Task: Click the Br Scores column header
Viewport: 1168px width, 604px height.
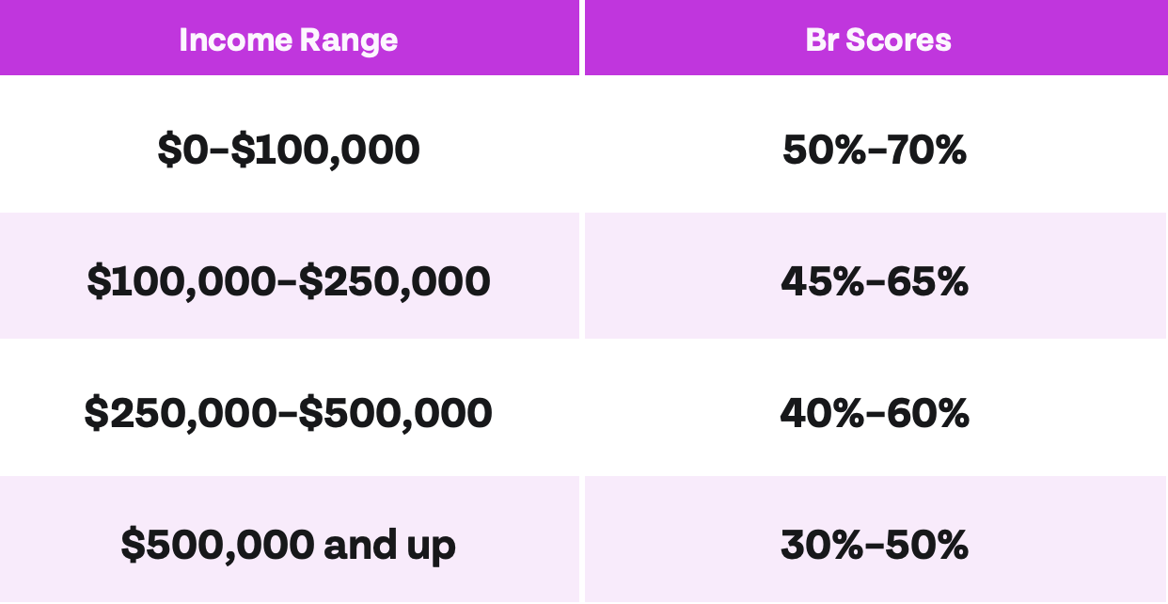Action: coord(877,40)
